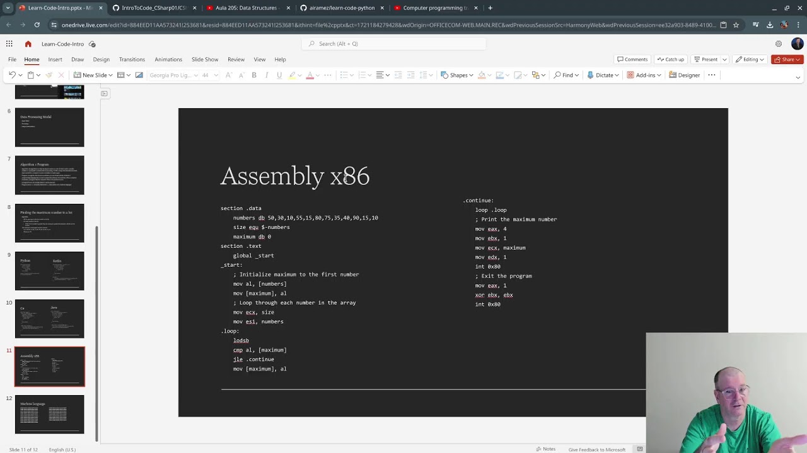The width and height of the screenshot is (807, 453).
Task: Click the Catch up button
Action: [x=670, y=59]
